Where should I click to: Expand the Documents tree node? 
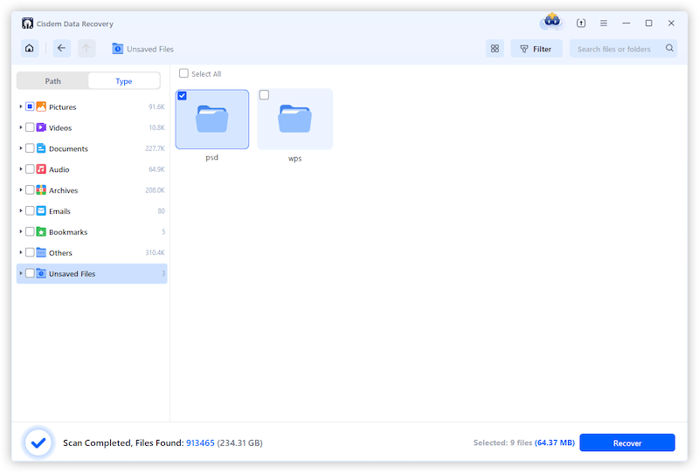click(x=20, y=148)
